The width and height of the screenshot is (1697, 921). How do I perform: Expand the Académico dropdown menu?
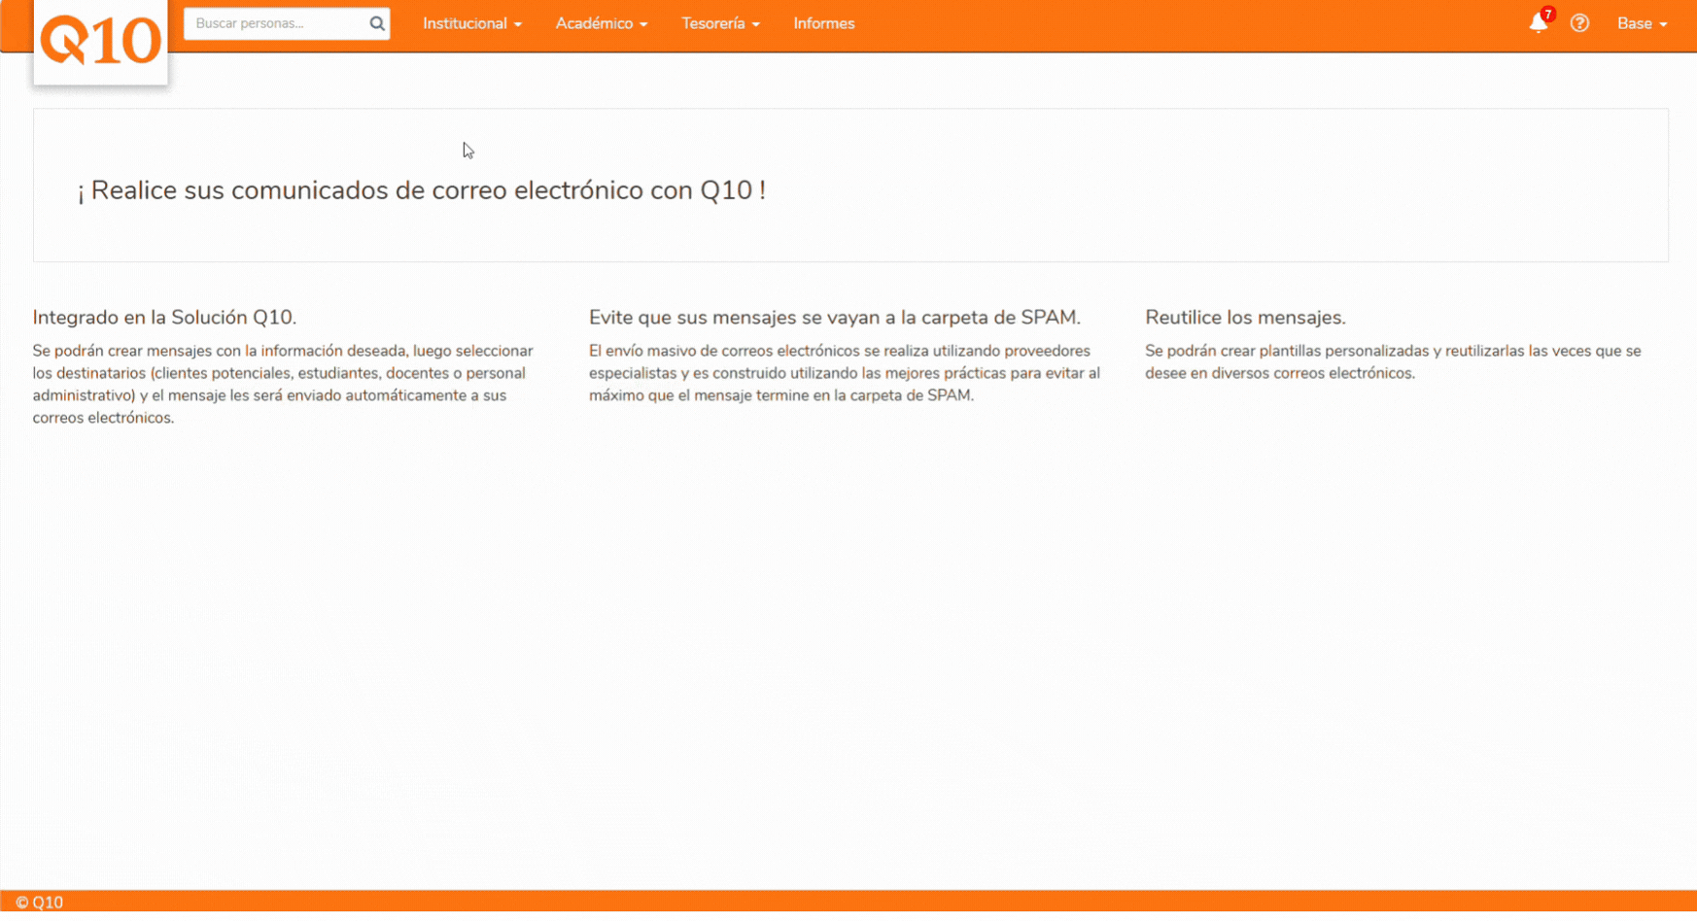point(602,23)
